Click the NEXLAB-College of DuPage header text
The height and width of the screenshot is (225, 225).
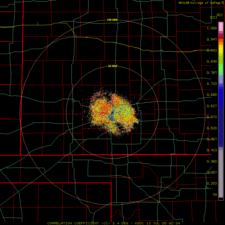pos(199,3)
